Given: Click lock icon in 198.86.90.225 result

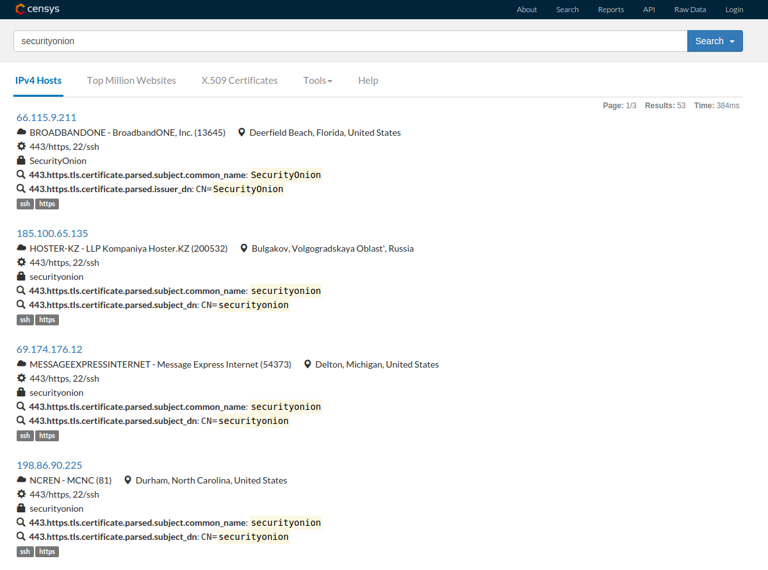Looking at the screenshot, I should pos(21,509).
